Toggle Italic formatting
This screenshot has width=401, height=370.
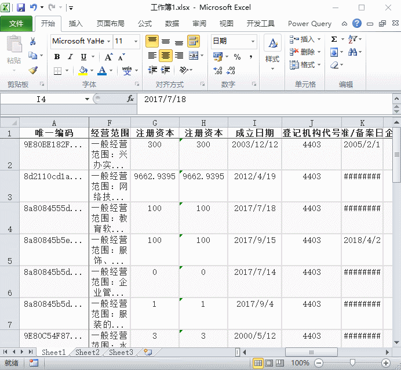click(70, 57)
